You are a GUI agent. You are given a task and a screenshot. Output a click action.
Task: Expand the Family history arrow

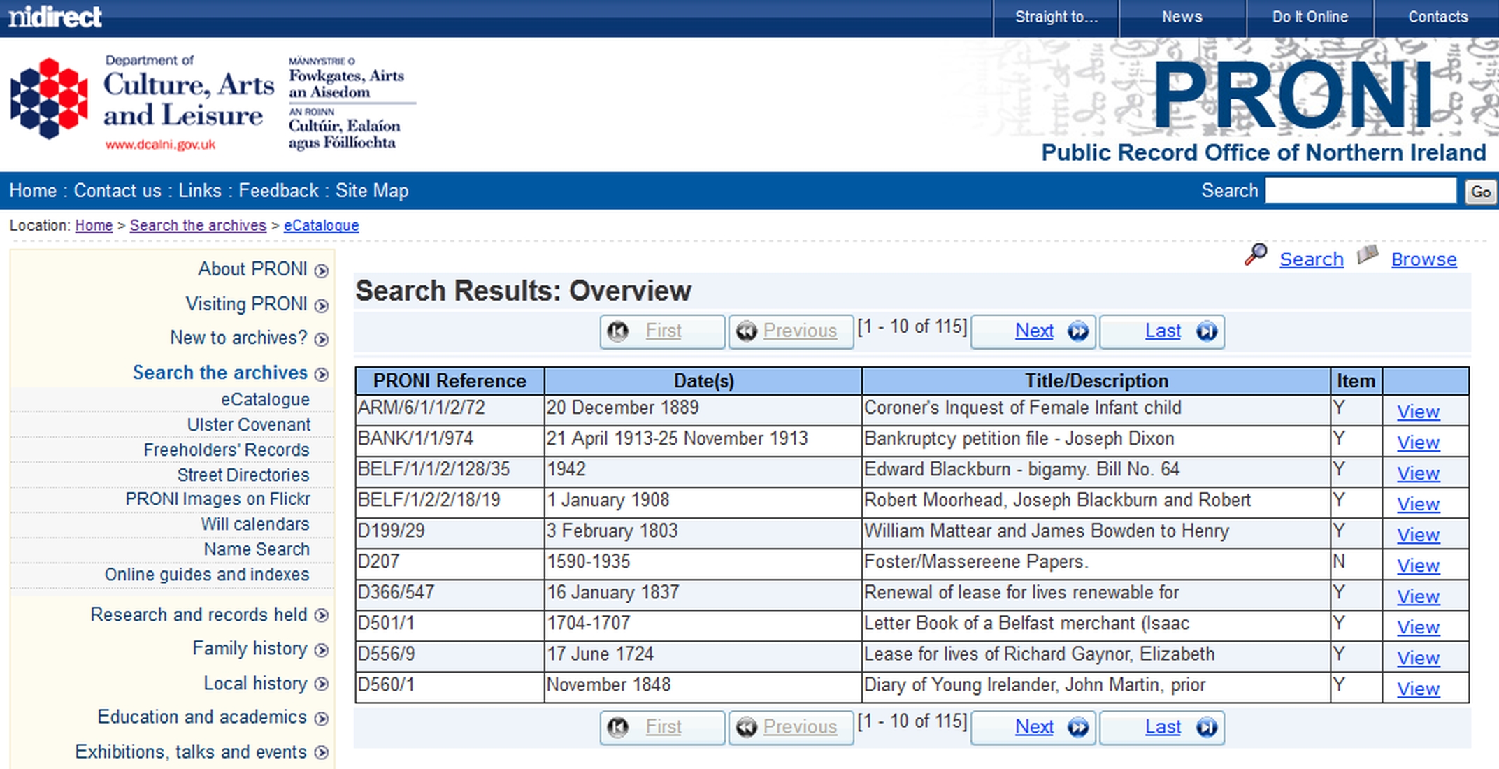coord(321,650)
